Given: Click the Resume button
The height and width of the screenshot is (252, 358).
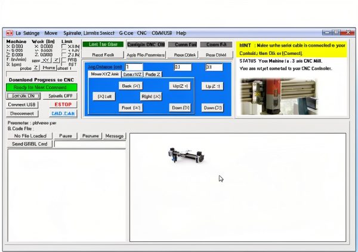Looking at the screenshot, I should [x=91, y=136].
